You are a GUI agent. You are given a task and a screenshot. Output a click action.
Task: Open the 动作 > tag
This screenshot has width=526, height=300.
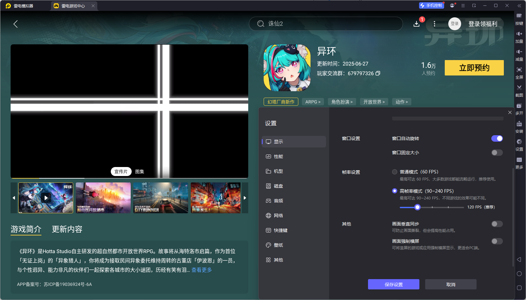click(402, 102)
